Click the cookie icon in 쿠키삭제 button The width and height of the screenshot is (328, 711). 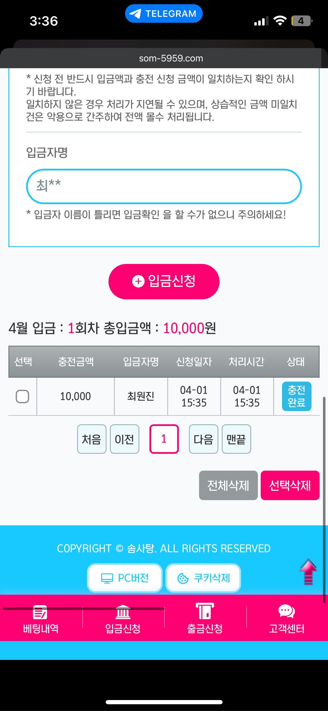(x=183, y=578)
